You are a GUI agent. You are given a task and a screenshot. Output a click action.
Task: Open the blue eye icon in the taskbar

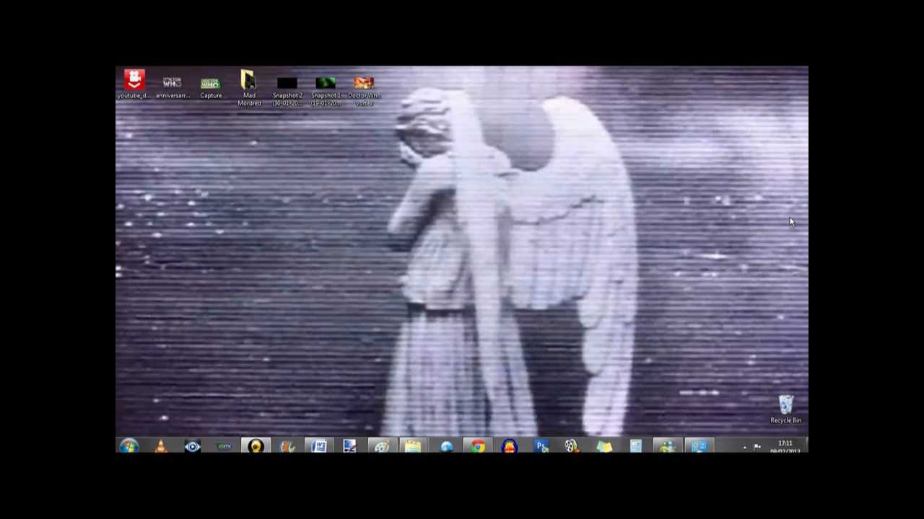click(192, 446)
